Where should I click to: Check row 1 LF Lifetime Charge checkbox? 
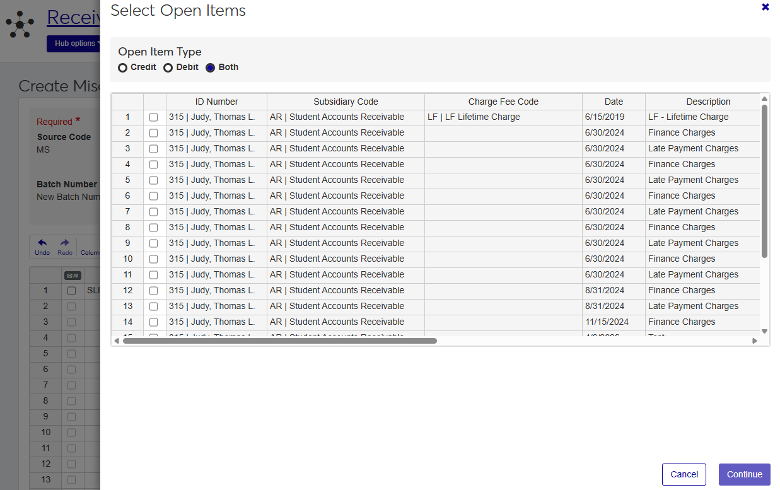coord(154,117)
